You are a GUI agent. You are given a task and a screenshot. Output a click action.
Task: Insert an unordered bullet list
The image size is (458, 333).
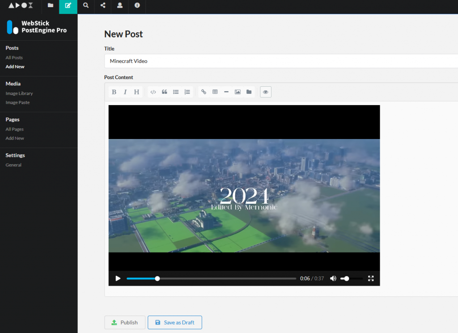click(175, 92)
